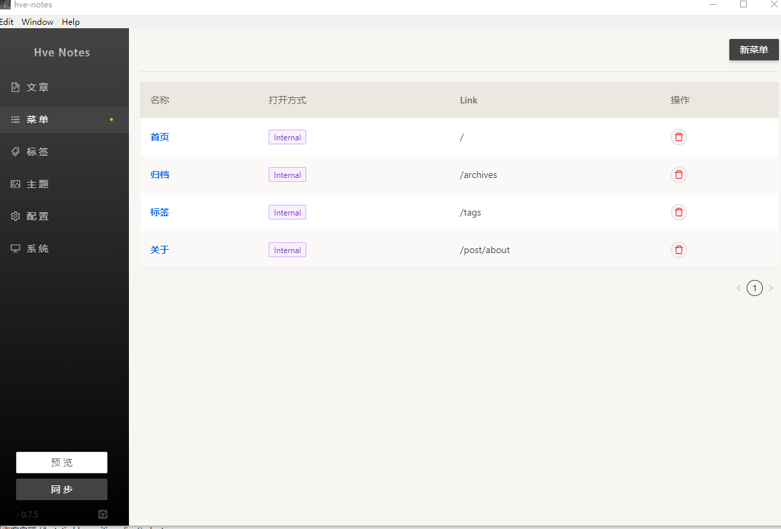This screenshot has width=781, height=529.
Task: Open the Window menu
Action: point(37,22)
